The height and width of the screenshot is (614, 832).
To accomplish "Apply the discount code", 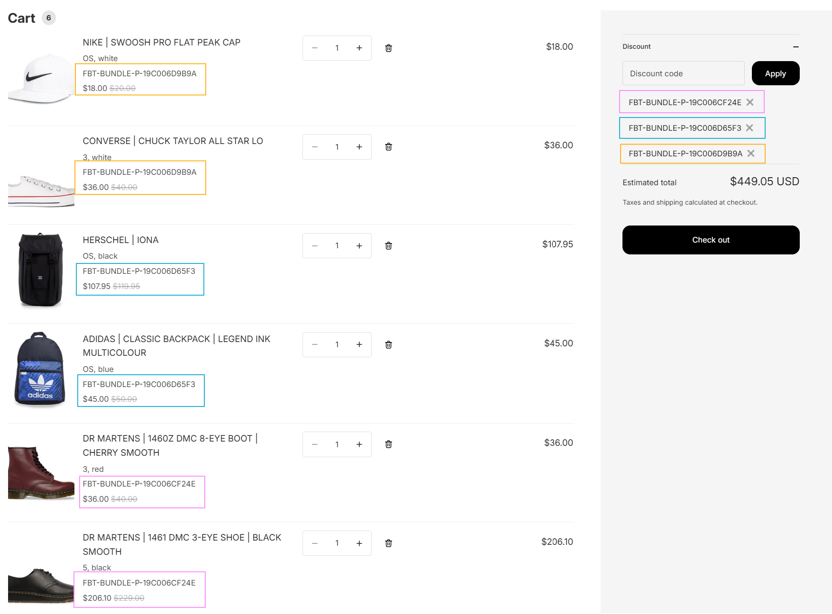I will coord(776,73).
